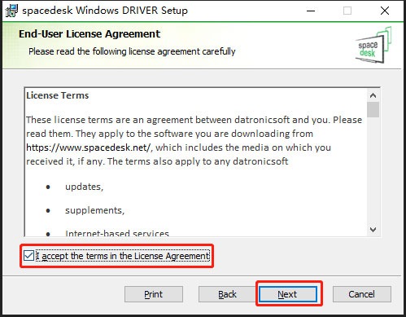Click the Print button
The height and width of the screenshot is (317, 406).
(x=154, y=294)
